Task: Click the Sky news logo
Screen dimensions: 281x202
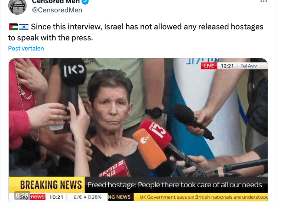Action: click(32, 197)
